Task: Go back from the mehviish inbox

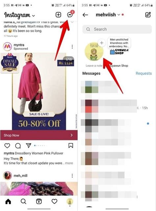Action: (85, 15)
